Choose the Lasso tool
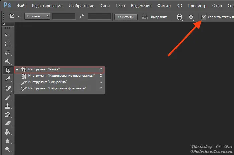This screenshot has width=234, height=155. tap(7, 53)
